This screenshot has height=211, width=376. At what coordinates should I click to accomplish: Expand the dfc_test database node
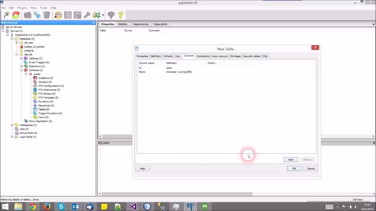click(17, 43)
